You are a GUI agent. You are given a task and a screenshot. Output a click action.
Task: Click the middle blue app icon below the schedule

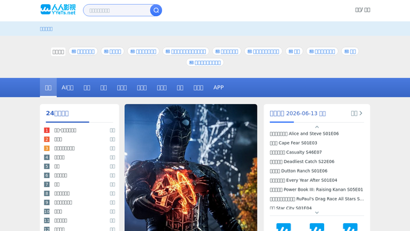[x=317, y=227]
